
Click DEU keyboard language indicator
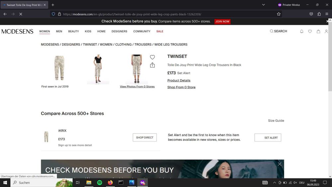[302, 183]
